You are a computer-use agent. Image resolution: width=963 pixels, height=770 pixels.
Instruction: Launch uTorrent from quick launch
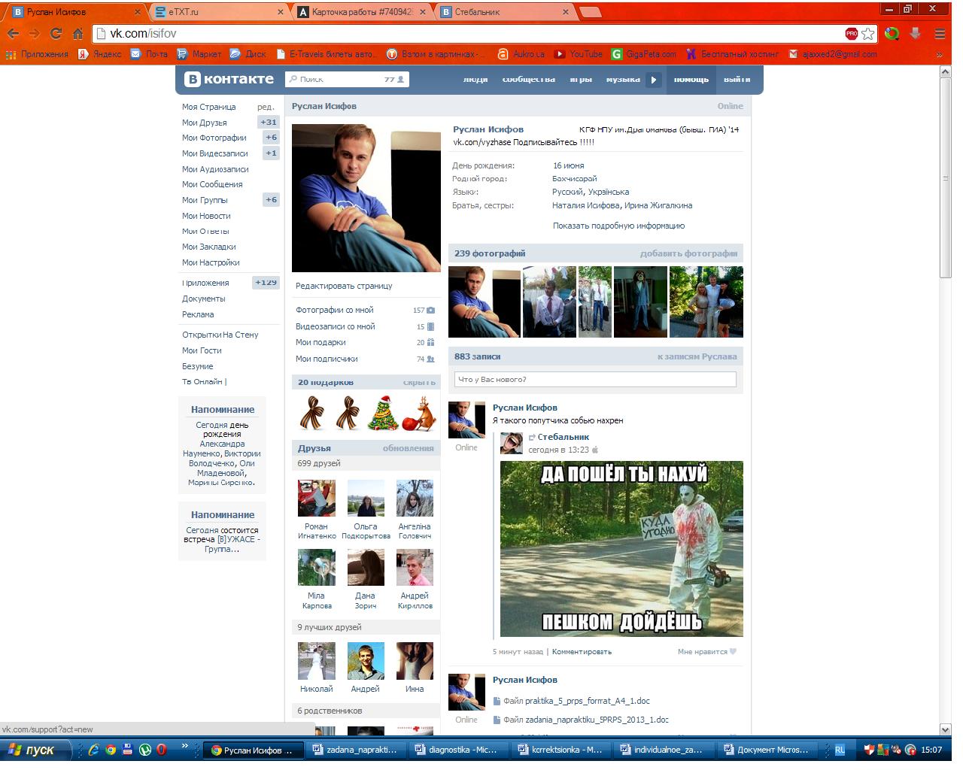tap(144, 750)
